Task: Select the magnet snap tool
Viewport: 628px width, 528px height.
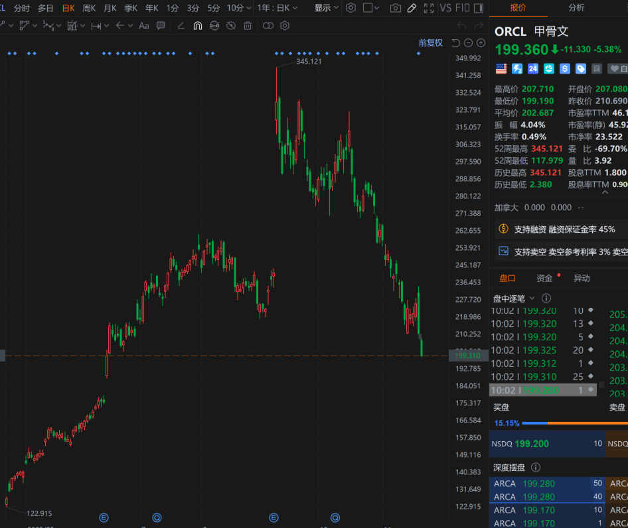Action: [x=197, y=26]
